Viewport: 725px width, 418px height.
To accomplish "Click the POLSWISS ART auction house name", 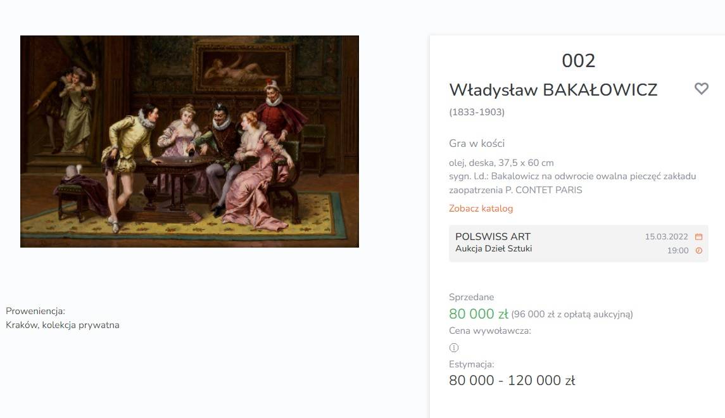I will 493,237.
